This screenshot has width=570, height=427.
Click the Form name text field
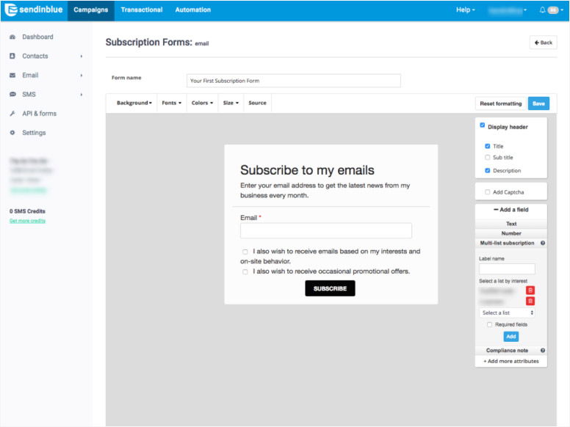pyautogui.click(x=293, y=81)
